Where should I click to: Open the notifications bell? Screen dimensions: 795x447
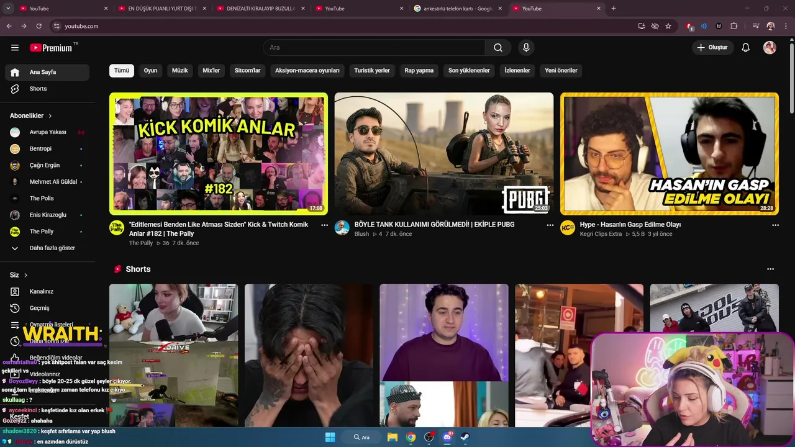tap(746, 48)
